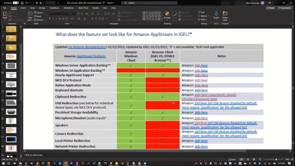Select slide 12 thumbnail
295x166 pixels.
tap(11, 93)
